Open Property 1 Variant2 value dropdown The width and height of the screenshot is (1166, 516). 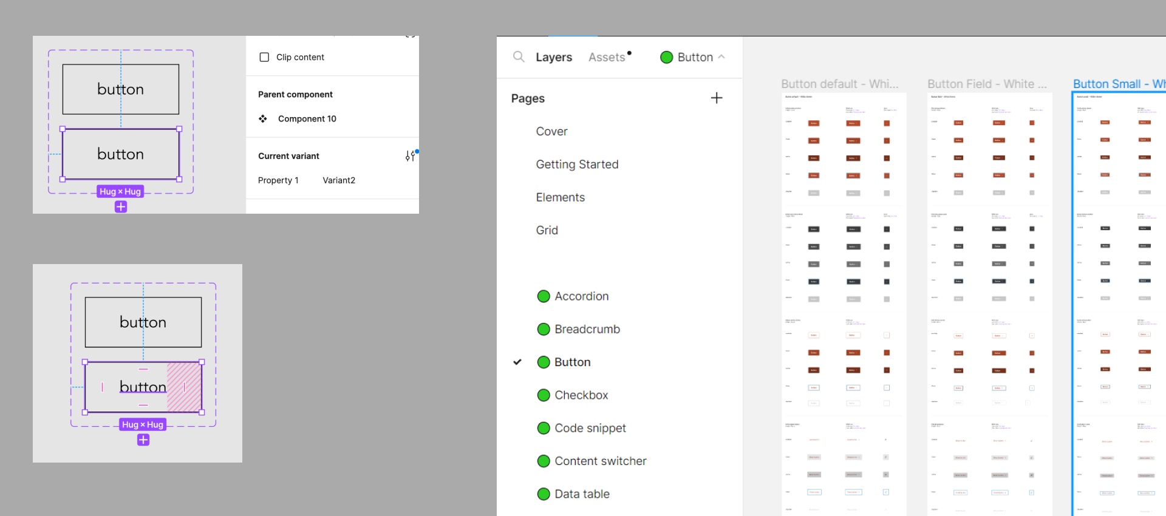[x=339, y=180]
